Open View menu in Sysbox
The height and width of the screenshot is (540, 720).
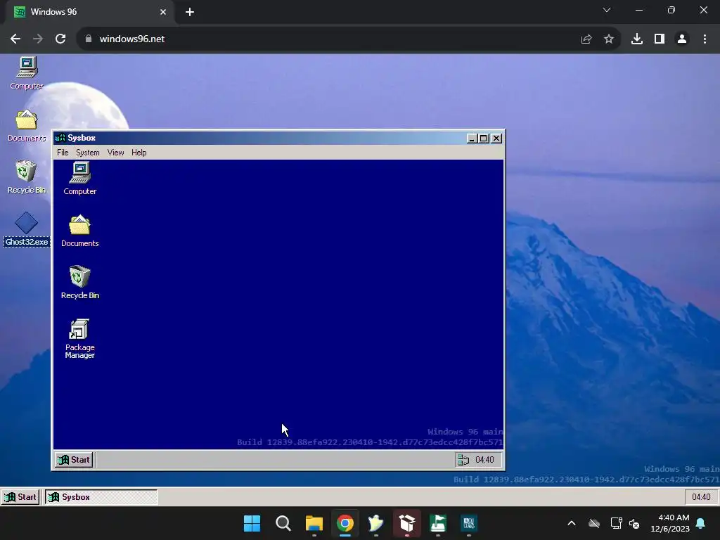point(116,153)
